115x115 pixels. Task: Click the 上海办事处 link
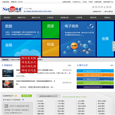pyautogui.click(x=41, y=106)
